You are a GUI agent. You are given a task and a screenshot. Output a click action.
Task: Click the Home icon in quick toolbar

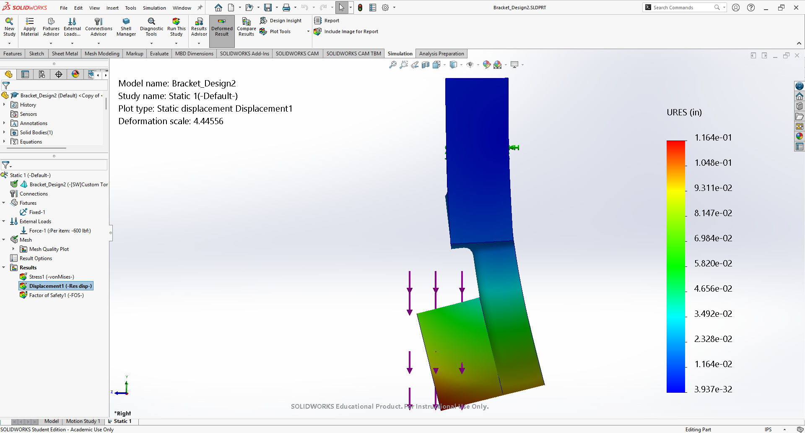coord(218,8)
